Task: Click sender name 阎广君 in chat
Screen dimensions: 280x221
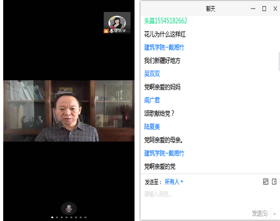Action: coord(152,100)
